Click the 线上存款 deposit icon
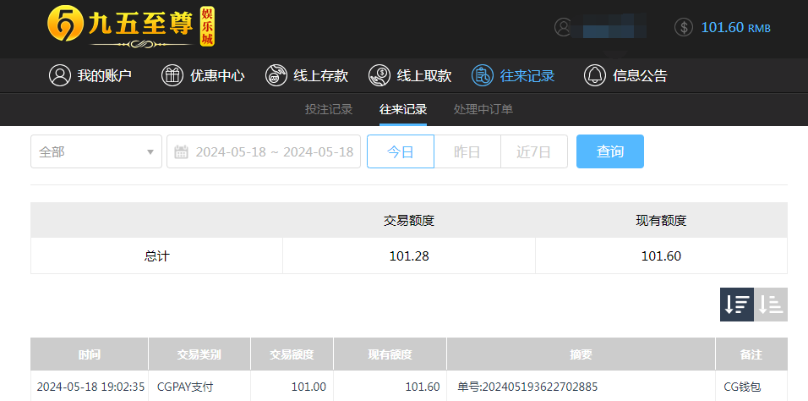Image resolution: width=808 pixels, height=401 pixels. pyautogui.click(x=276, y=75)
